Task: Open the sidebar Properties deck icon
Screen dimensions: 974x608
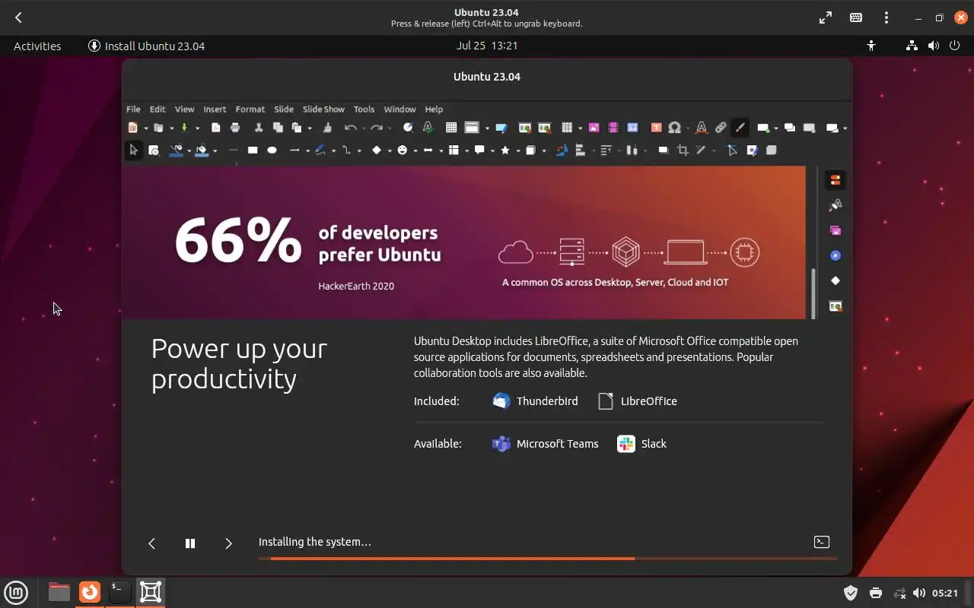Action: coord(836,180)
